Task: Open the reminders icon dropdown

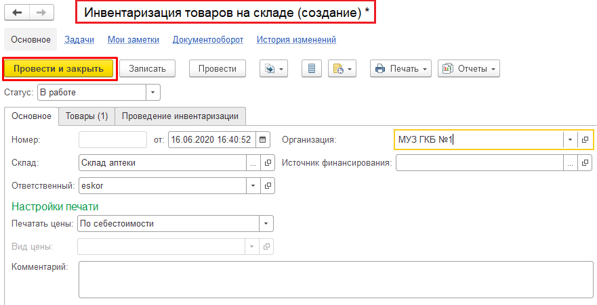Action: click(342, 69)
